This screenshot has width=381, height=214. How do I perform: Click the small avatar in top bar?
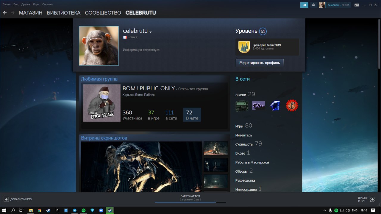pos(322,5)
